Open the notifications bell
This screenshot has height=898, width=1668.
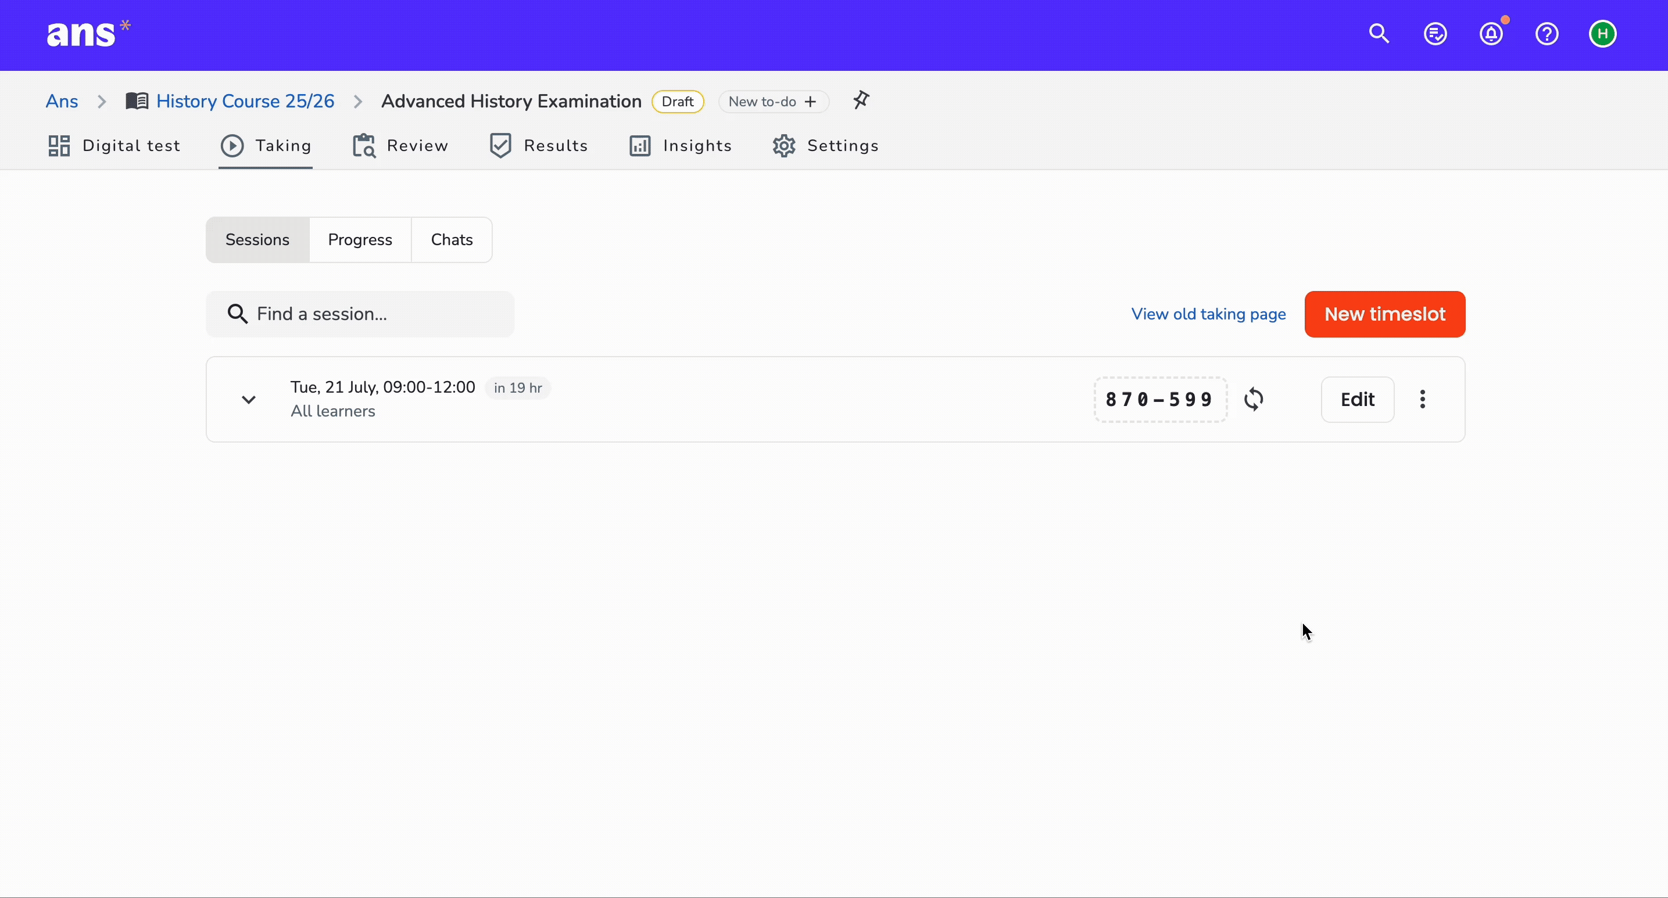(x=1491, y=34)
